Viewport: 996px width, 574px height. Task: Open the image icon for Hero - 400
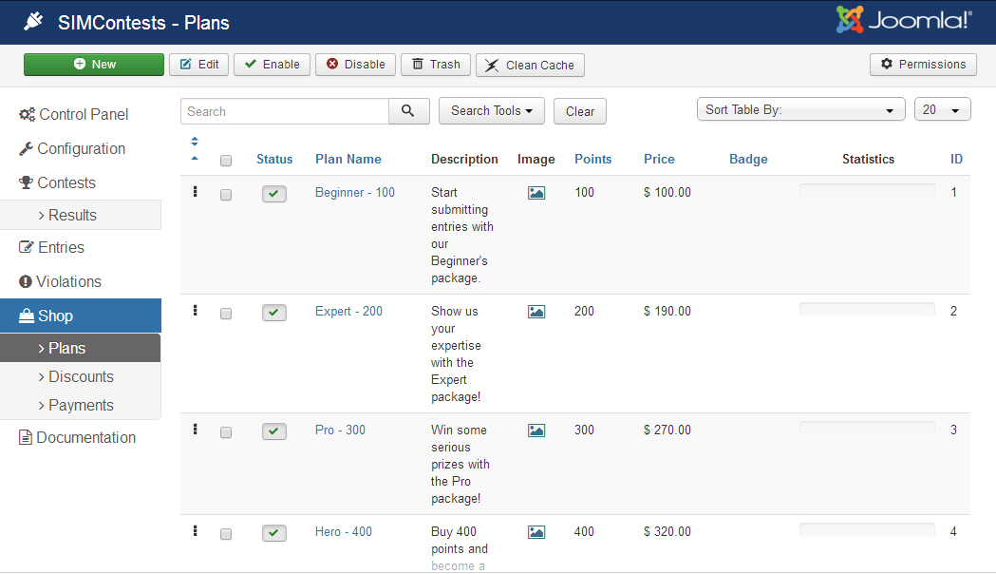click(536, 532)
